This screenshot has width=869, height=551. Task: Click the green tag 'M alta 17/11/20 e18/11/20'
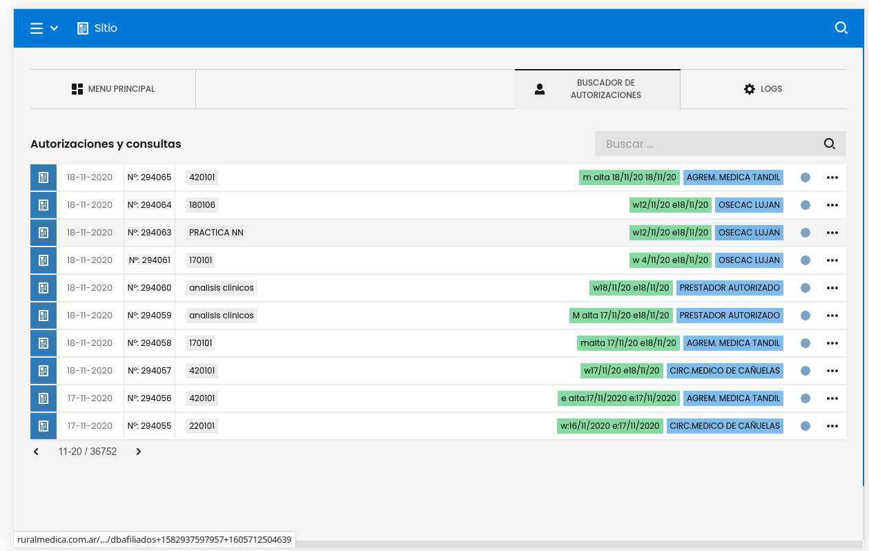click(621, 316)
